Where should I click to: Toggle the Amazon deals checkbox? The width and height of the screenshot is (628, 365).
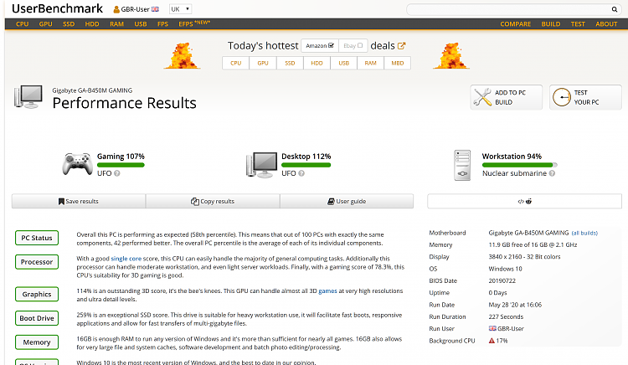tap(331, 45)
